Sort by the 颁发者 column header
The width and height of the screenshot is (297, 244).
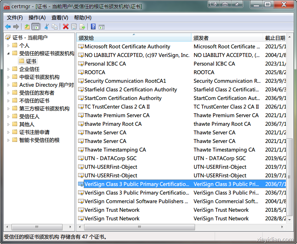[227, 38]
